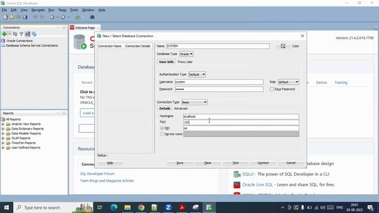Click the Username input field
379x213 pixels.
pos(219,82)
